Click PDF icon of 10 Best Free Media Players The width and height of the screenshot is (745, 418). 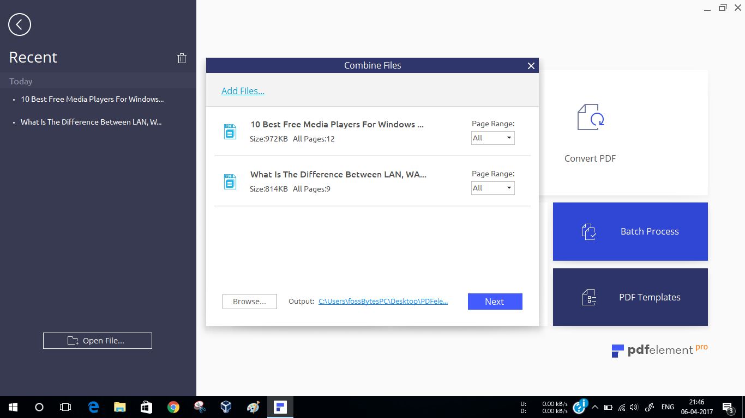click(x=230, y=131)
